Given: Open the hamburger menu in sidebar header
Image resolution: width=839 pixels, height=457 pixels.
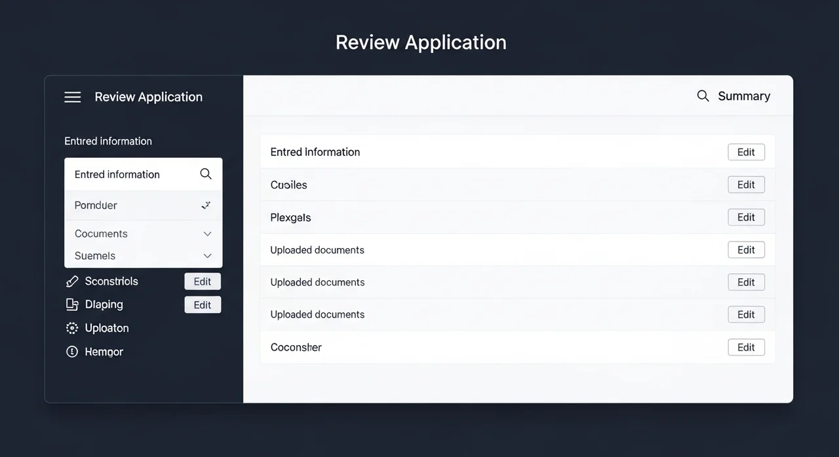Looking at the screenshot, I should pos(73,97).
